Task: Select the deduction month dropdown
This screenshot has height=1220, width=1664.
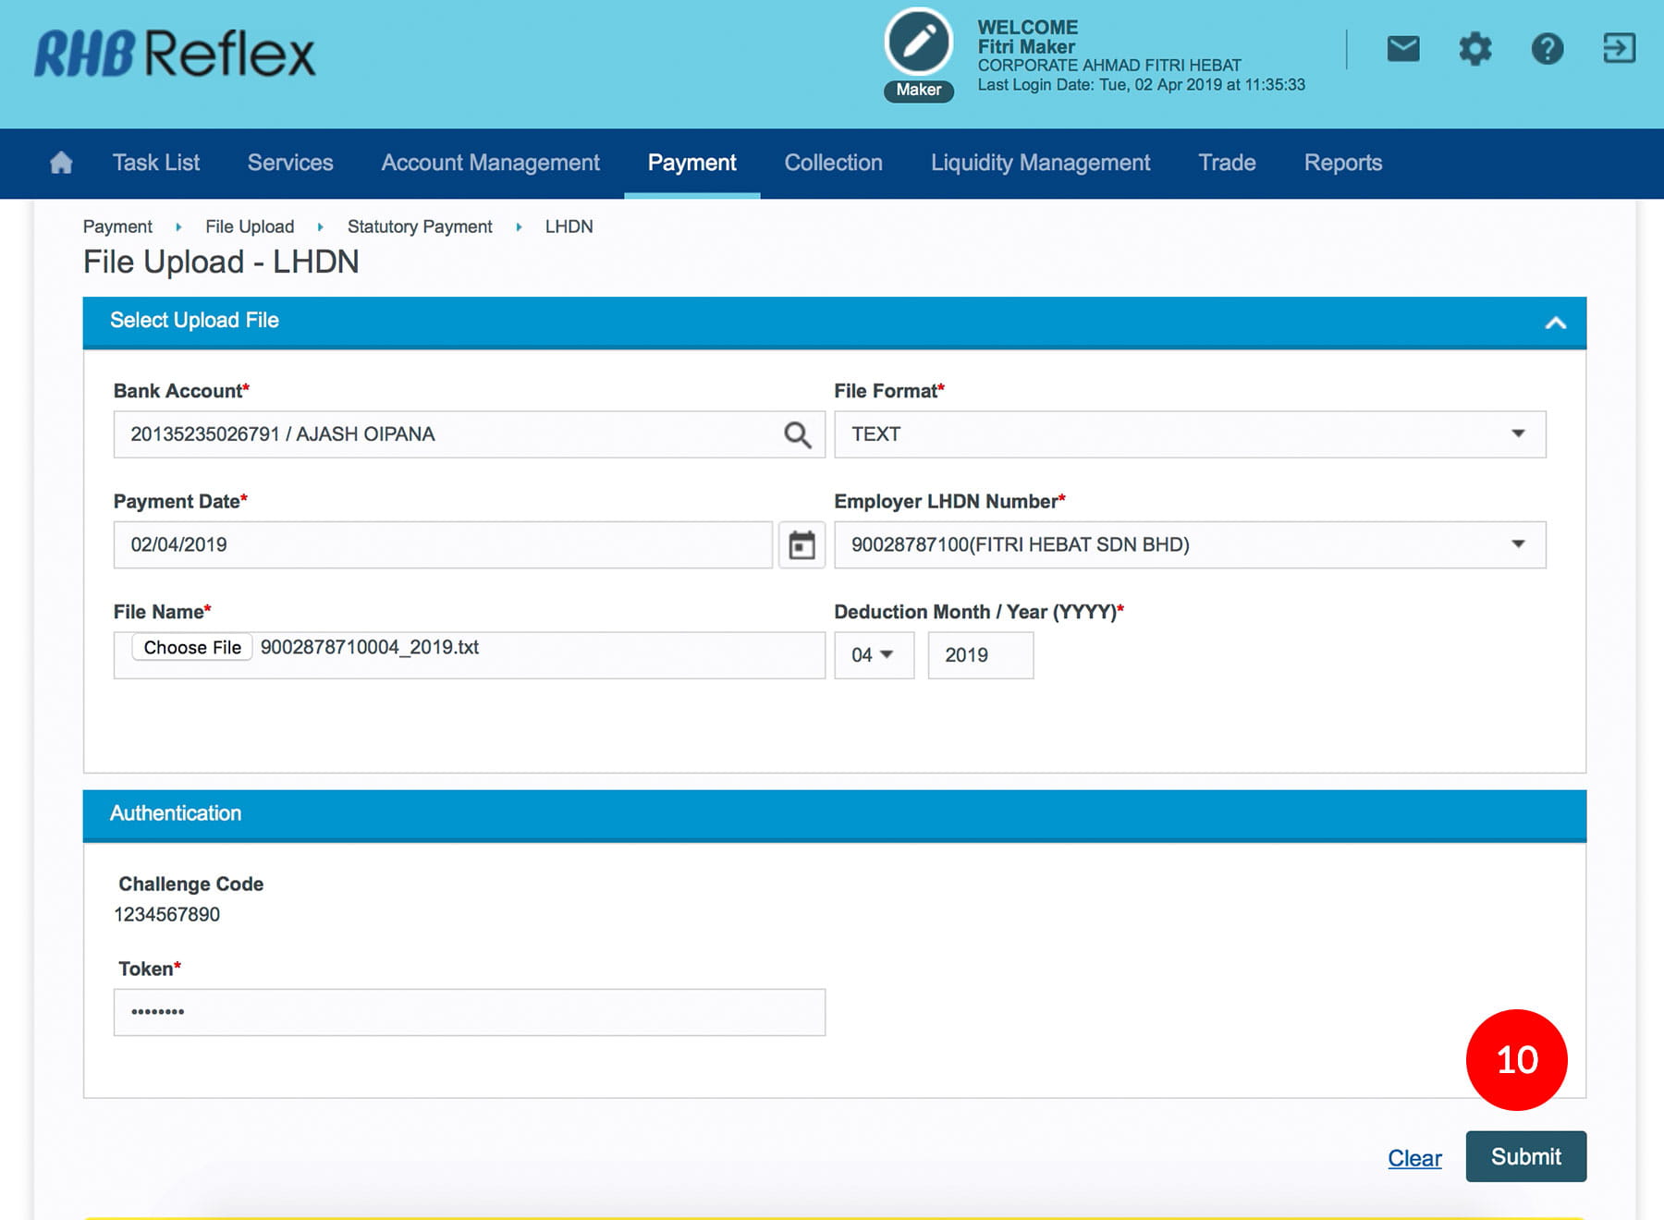Action: point(873,655)
